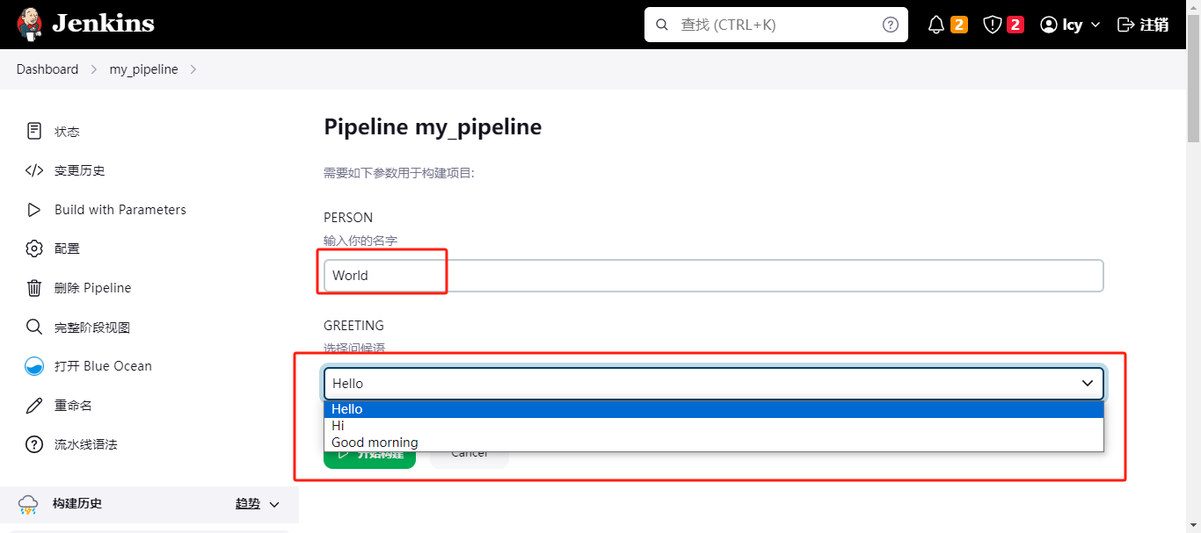Click the 配置 gear icon
Screen dimensions: 1201x533
[x=34, y=248]
